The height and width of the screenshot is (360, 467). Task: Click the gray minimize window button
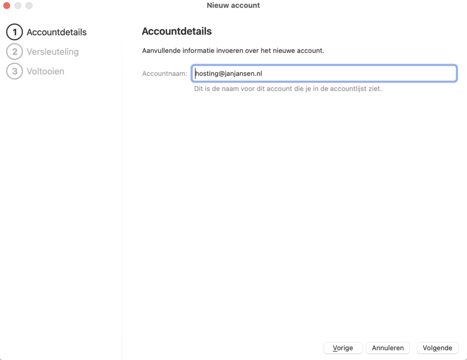click(x=18, y=5)
